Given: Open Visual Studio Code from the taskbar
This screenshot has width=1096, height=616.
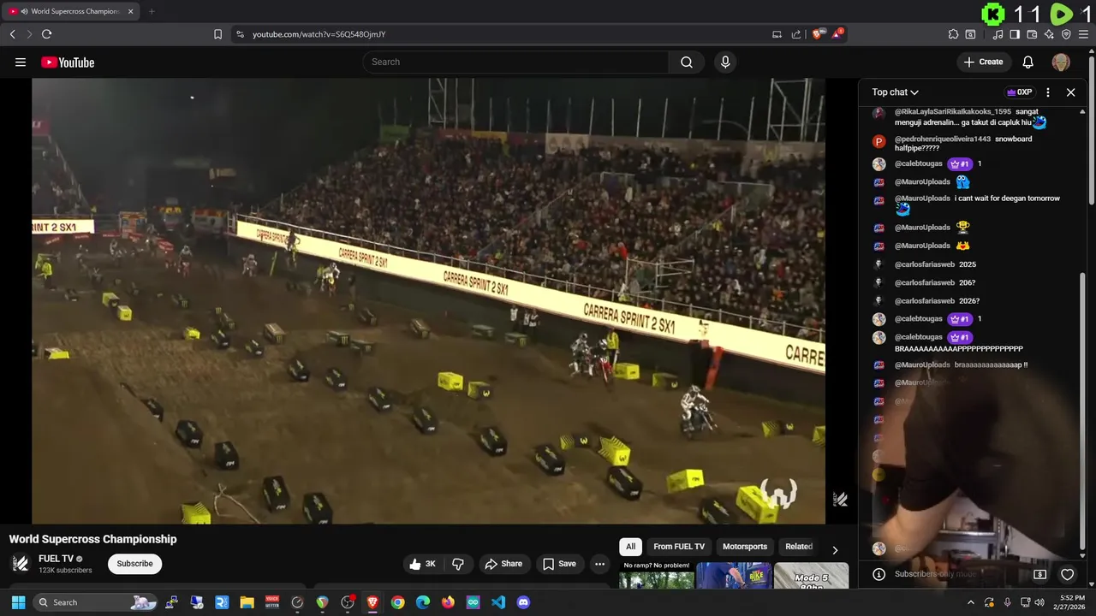Looking at the screenshot, I should pos(498,602).
